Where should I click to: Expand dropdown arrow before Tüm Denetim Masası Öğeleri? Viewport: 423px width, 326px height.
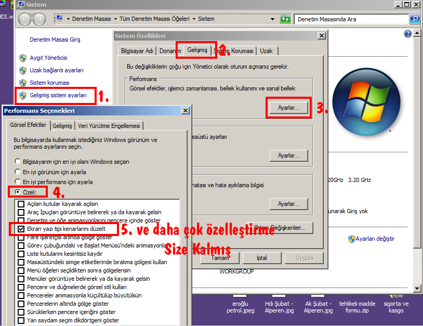115,19
